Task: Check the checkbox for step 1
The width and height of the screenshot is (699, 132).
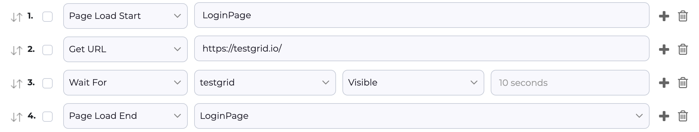Action: pyautogui.click(x=47, y=17)
